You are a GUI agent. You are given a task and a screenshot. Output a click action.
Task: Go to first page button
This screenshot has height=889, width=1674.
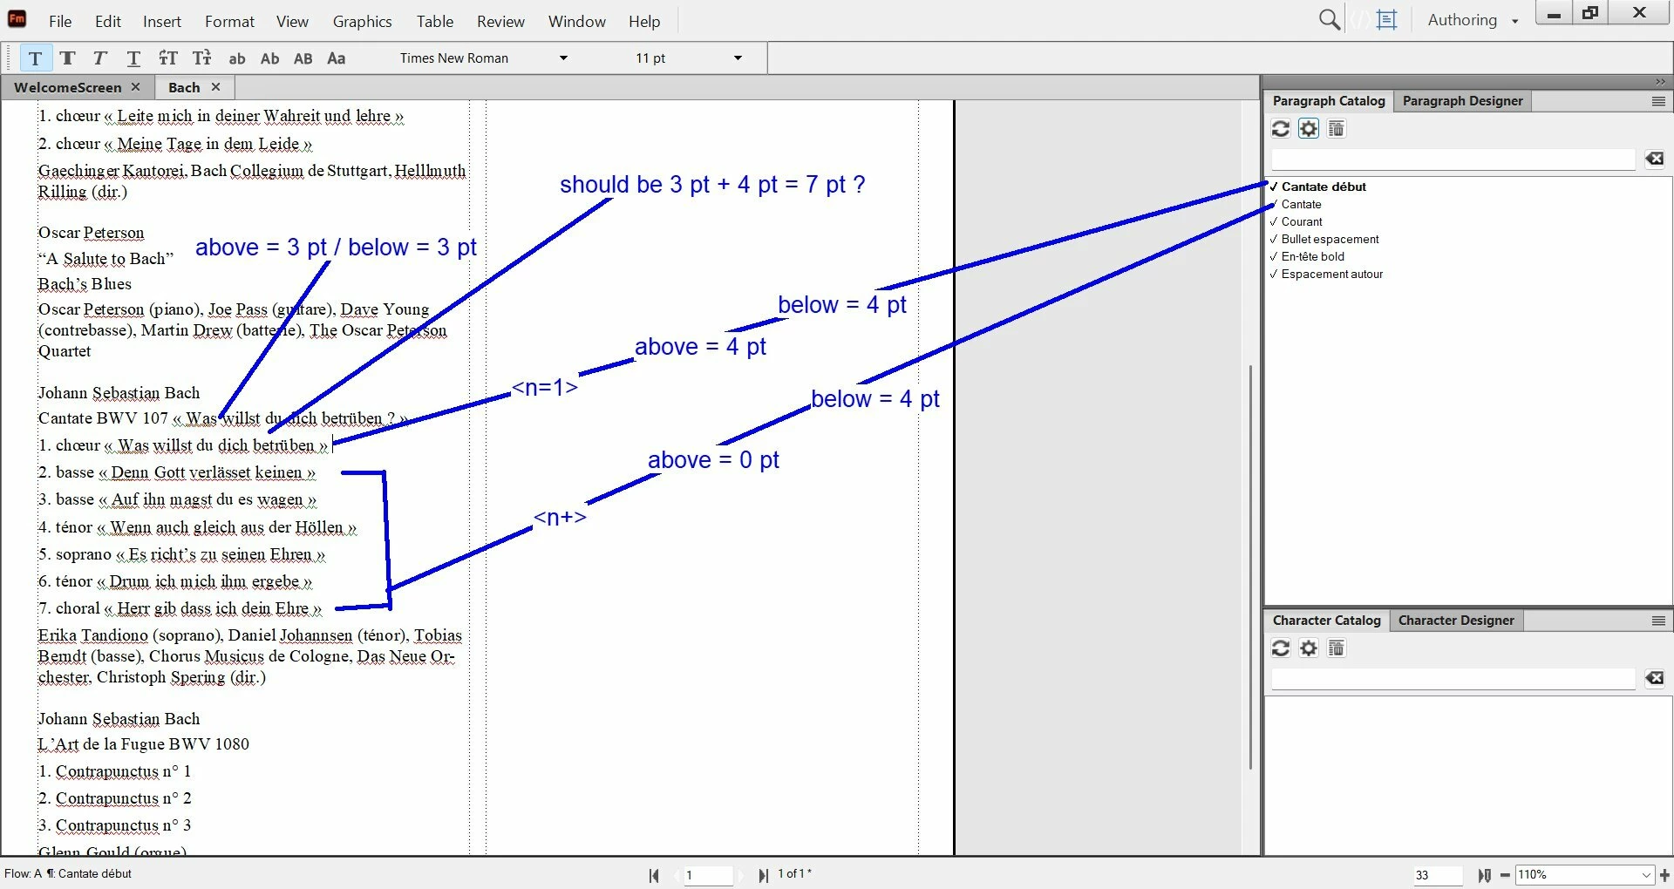click(654, 875)
